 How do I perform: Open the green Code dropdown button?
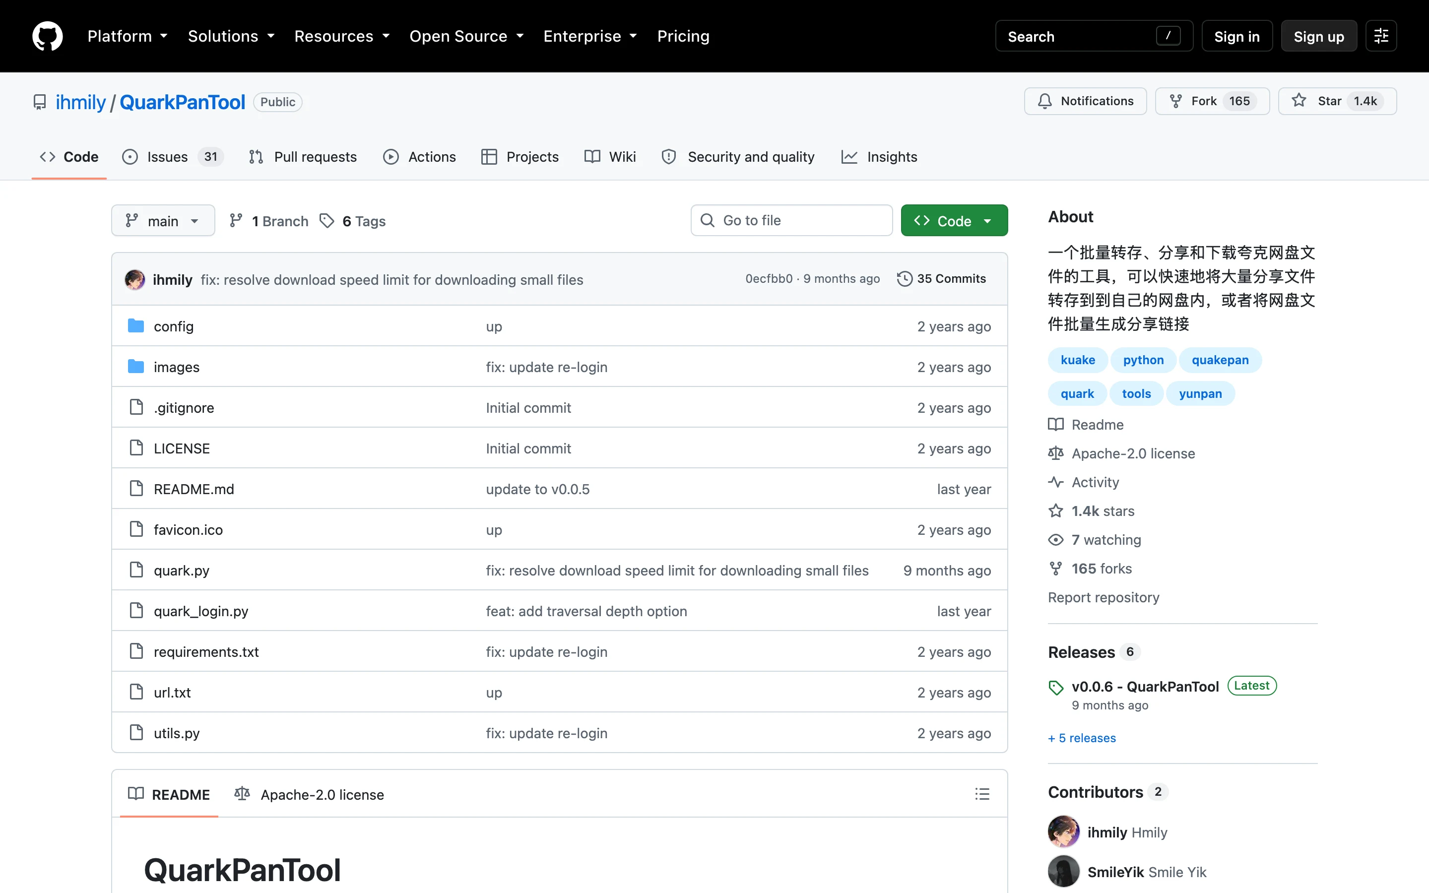tap(954, 221)
